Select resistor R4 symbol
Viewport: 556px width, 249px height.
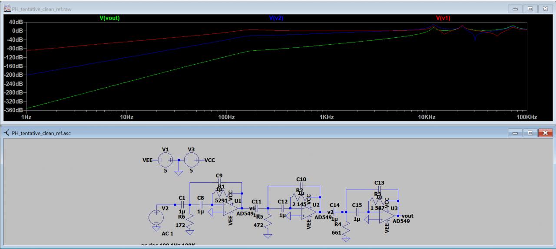click(346, 229)
